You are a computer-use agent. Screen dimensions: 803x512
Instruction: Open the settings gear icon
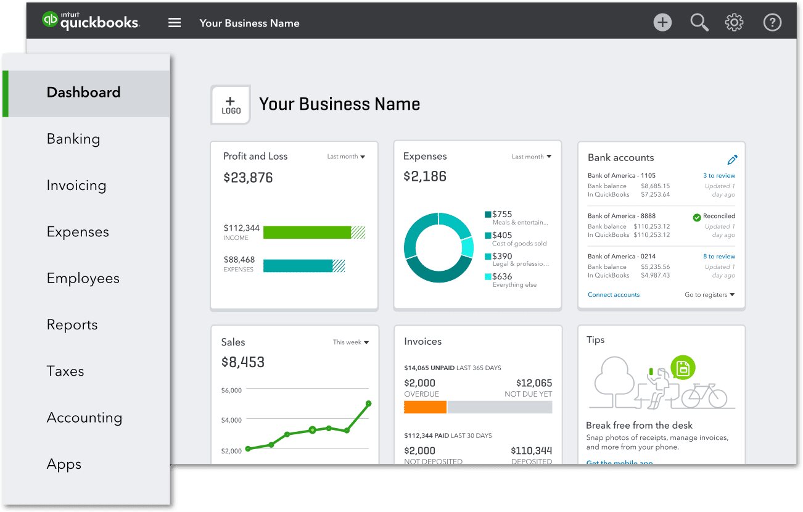pyautogui.click(x=734, y=22)
